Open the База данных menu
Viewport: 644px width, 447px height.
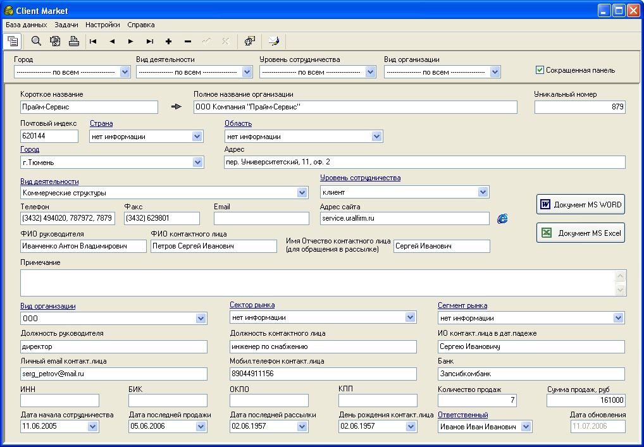(27, 25)
